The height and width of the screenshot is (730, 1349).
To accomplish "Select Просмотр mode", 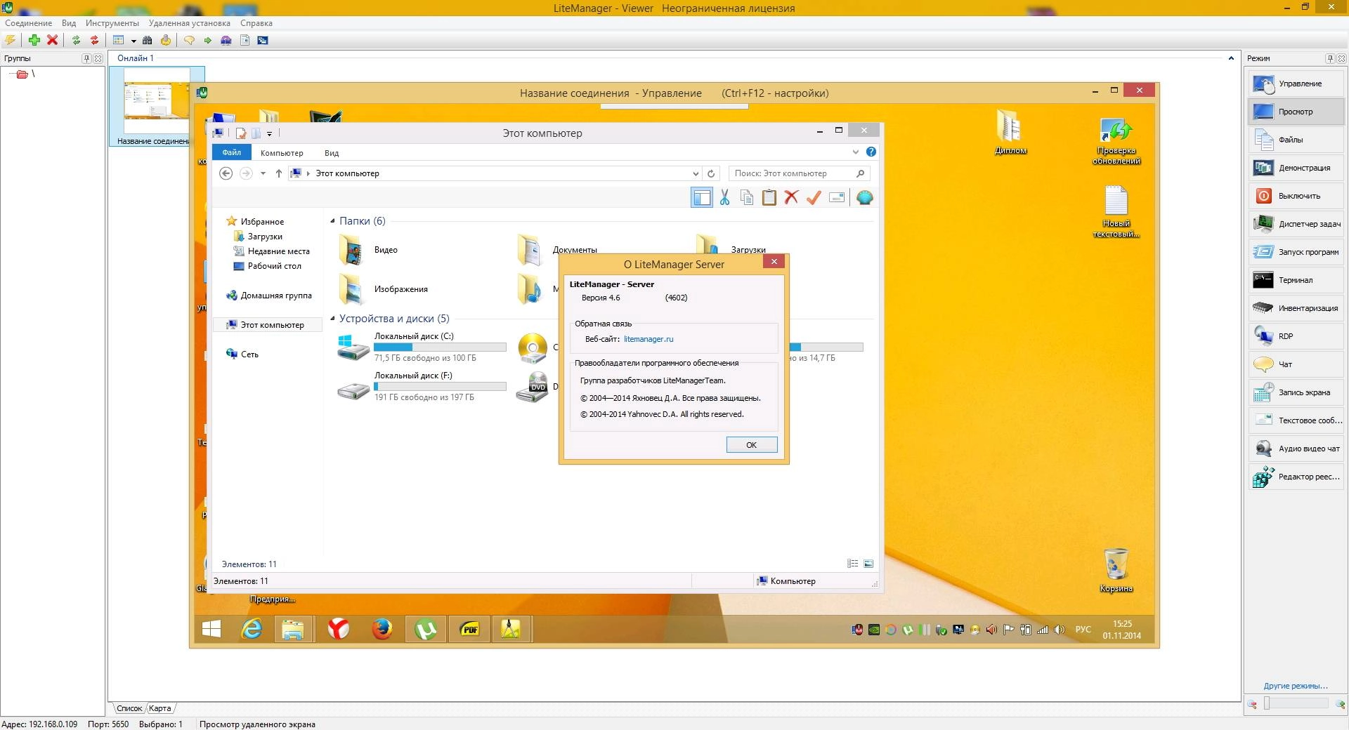I will 1296,112.
